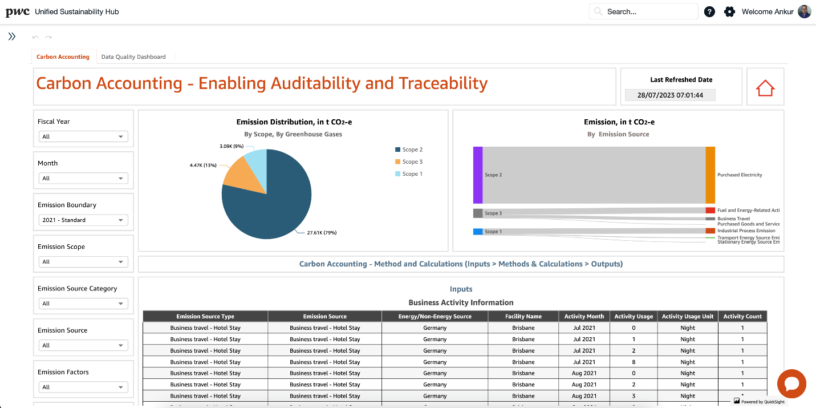The height and width of the screenshot is (408, 816).
Task: Expand the sidebar with double chevron icon
Action: point(11,37)
